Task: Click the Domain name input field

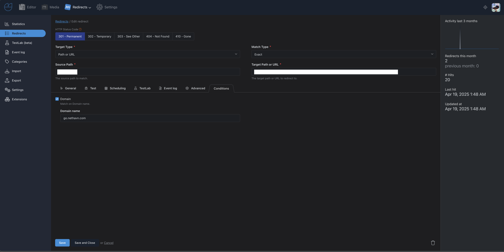Action: click(x=150, y=118)
